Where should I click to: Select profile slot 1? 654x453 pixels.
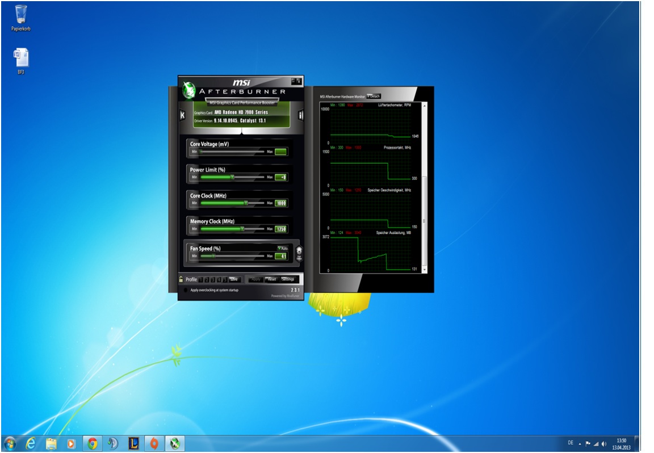[x=200, y=279]
